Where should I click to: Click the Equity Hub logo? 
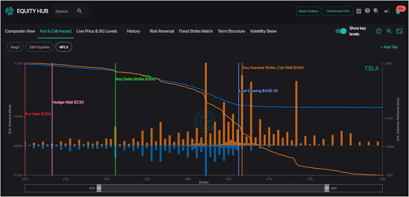pos(27,11)
